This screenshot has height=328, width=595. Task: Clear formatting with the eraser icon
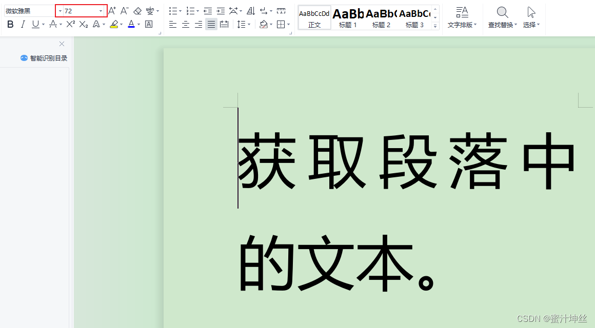137,10
